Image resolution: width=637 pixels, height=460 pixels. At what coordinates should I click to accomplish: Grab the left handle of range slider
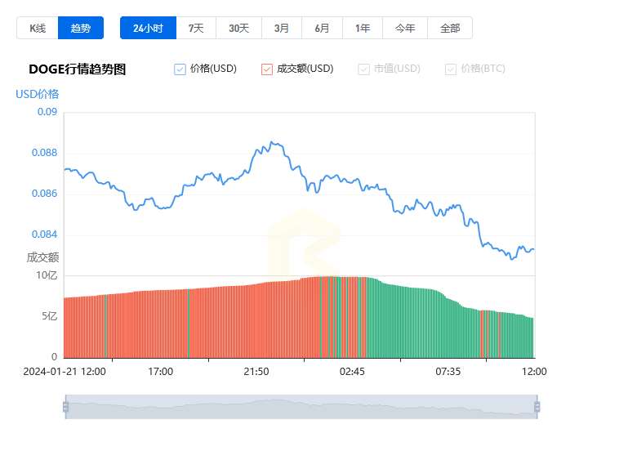(66, 407)
